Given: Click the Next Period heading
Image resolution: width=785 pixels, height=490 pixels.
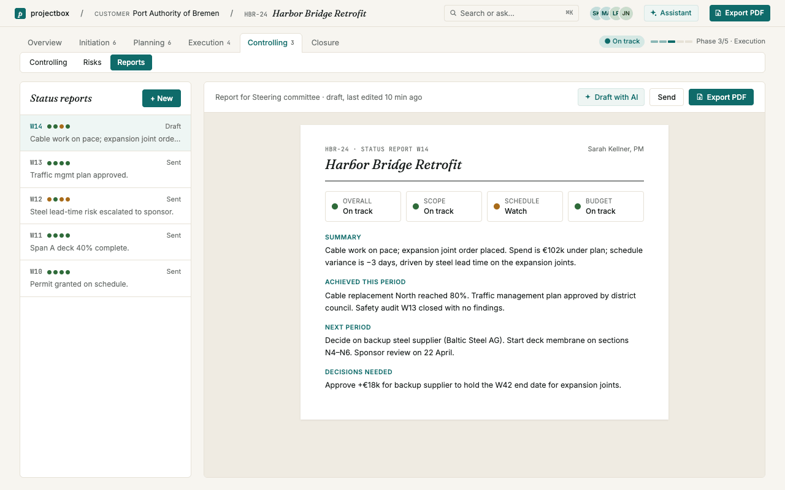Looking at the screenshot, I should (x=348, y=327).
